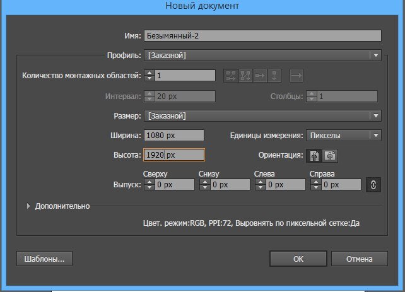Click the Цвет. режим:RGB summary text
405x292 pixels.
tap(251, 223)
